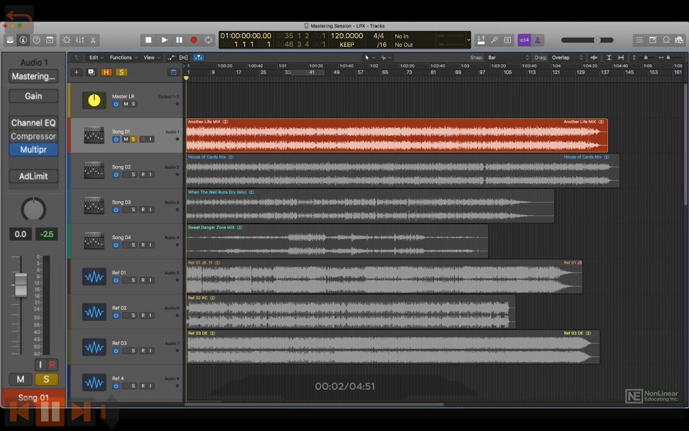This screenshot has width=689, height=431.
Task: Enable the count-in 1234 button
Action: pyautogui.click(x=524, y=40)
